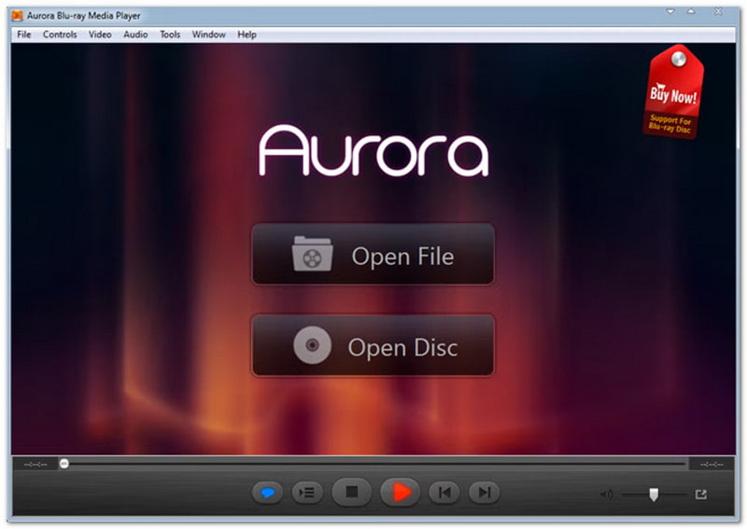The image size is (747, 529).
Task: Click the Aurora app icon in title bar
Action: click(x=18, y=16)
